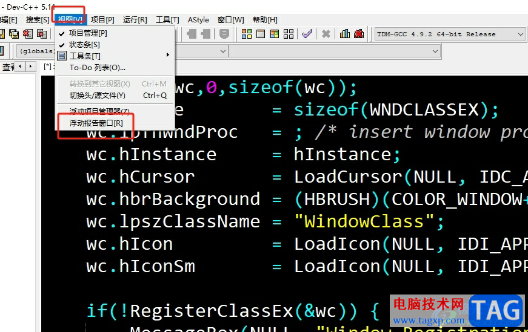
Task: Click wc.lpszClassName in the code
Action: [x=173, y=222]
